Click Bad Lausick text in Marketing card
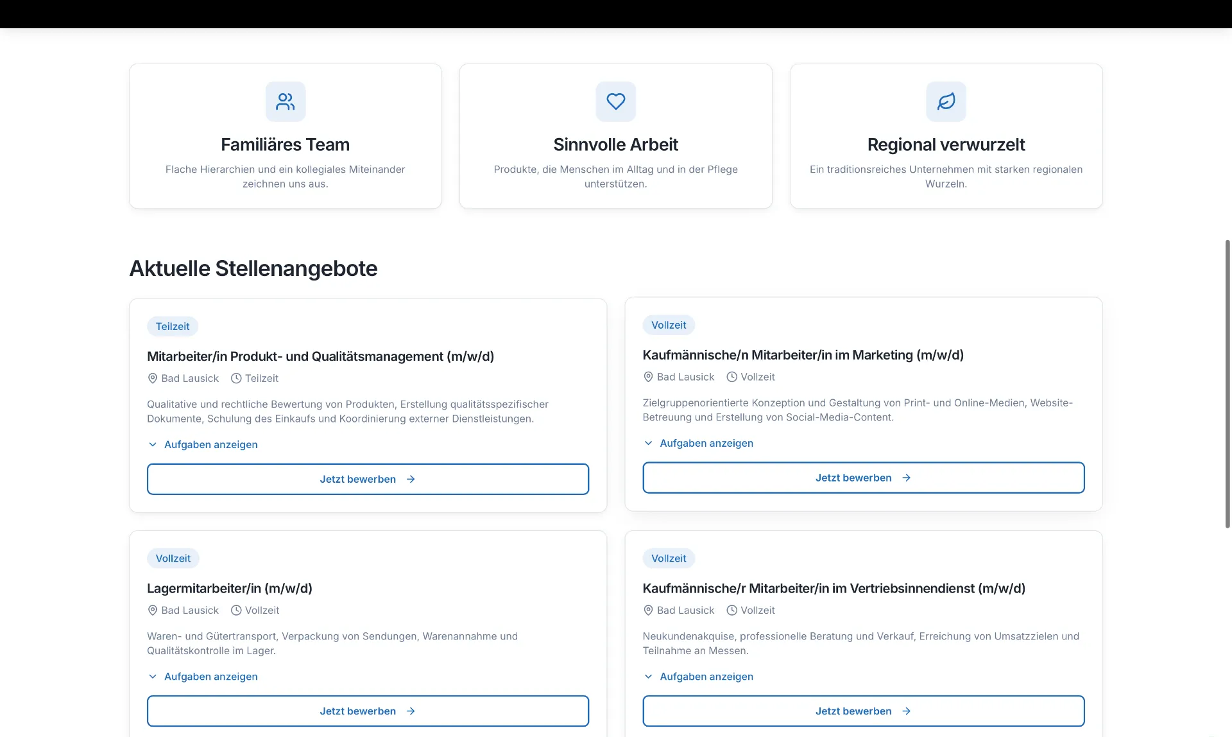The width and height of the screenshot is (1232, 737). pyautogui.click(x=686, y=377)
